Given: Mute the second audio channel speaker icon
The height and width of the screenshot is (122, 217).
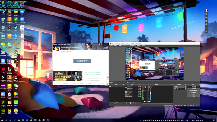Looking at the screenshot, I should [x=150, y=101].
